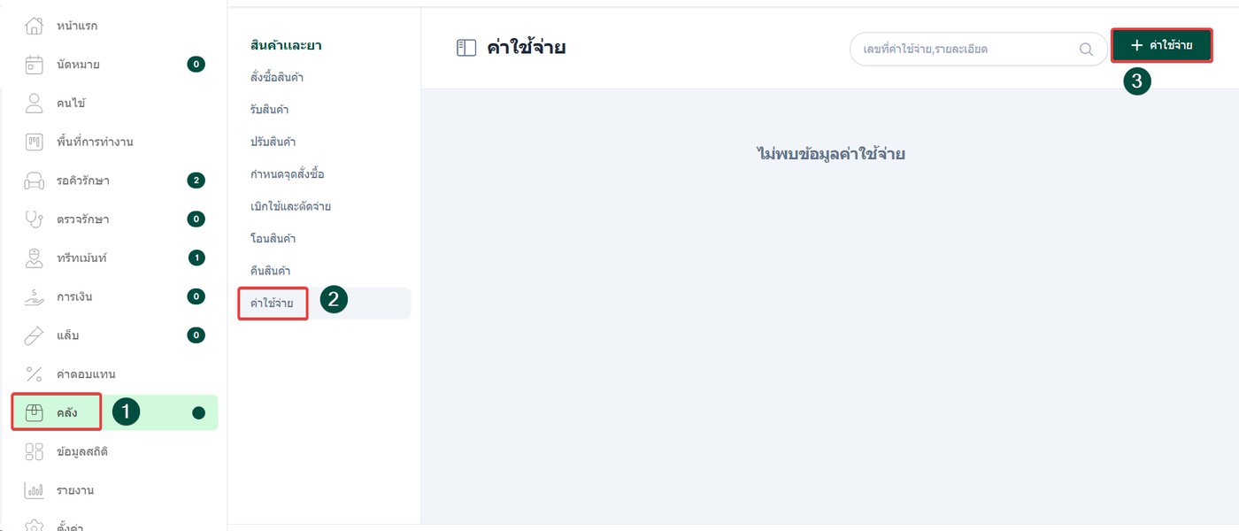
Task: Click the magnifier search icon in search box
Action: [1086, 50]
